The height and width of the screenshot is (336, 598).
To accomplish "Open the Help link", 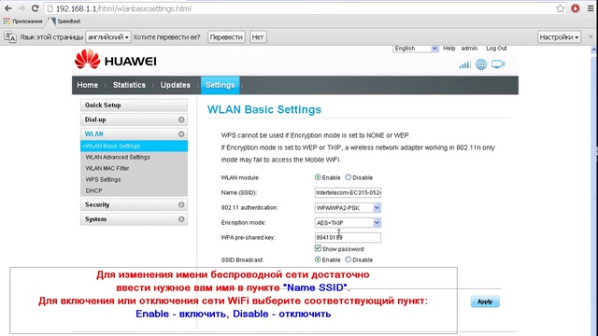I will 449,49.
